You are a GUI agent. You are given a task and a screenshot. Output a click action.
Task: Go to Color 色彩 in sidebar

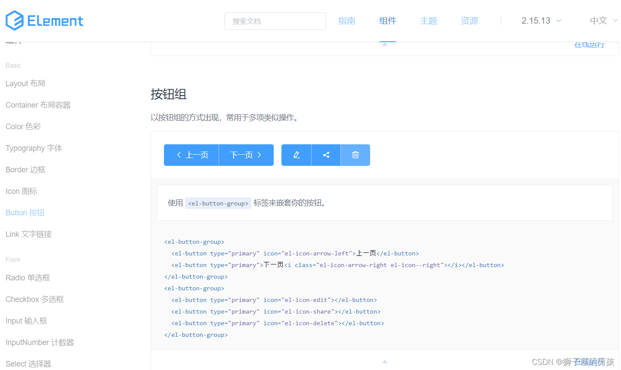pos(23,127)
